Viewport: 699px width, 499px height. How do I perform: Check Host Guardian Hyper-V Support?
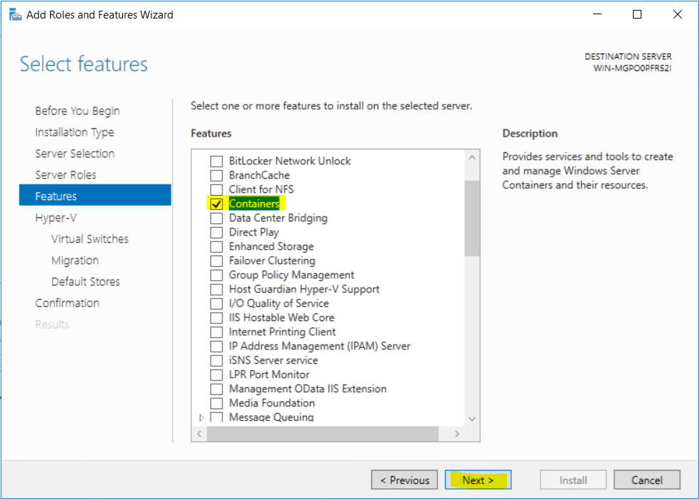click(x=217, y=289)
